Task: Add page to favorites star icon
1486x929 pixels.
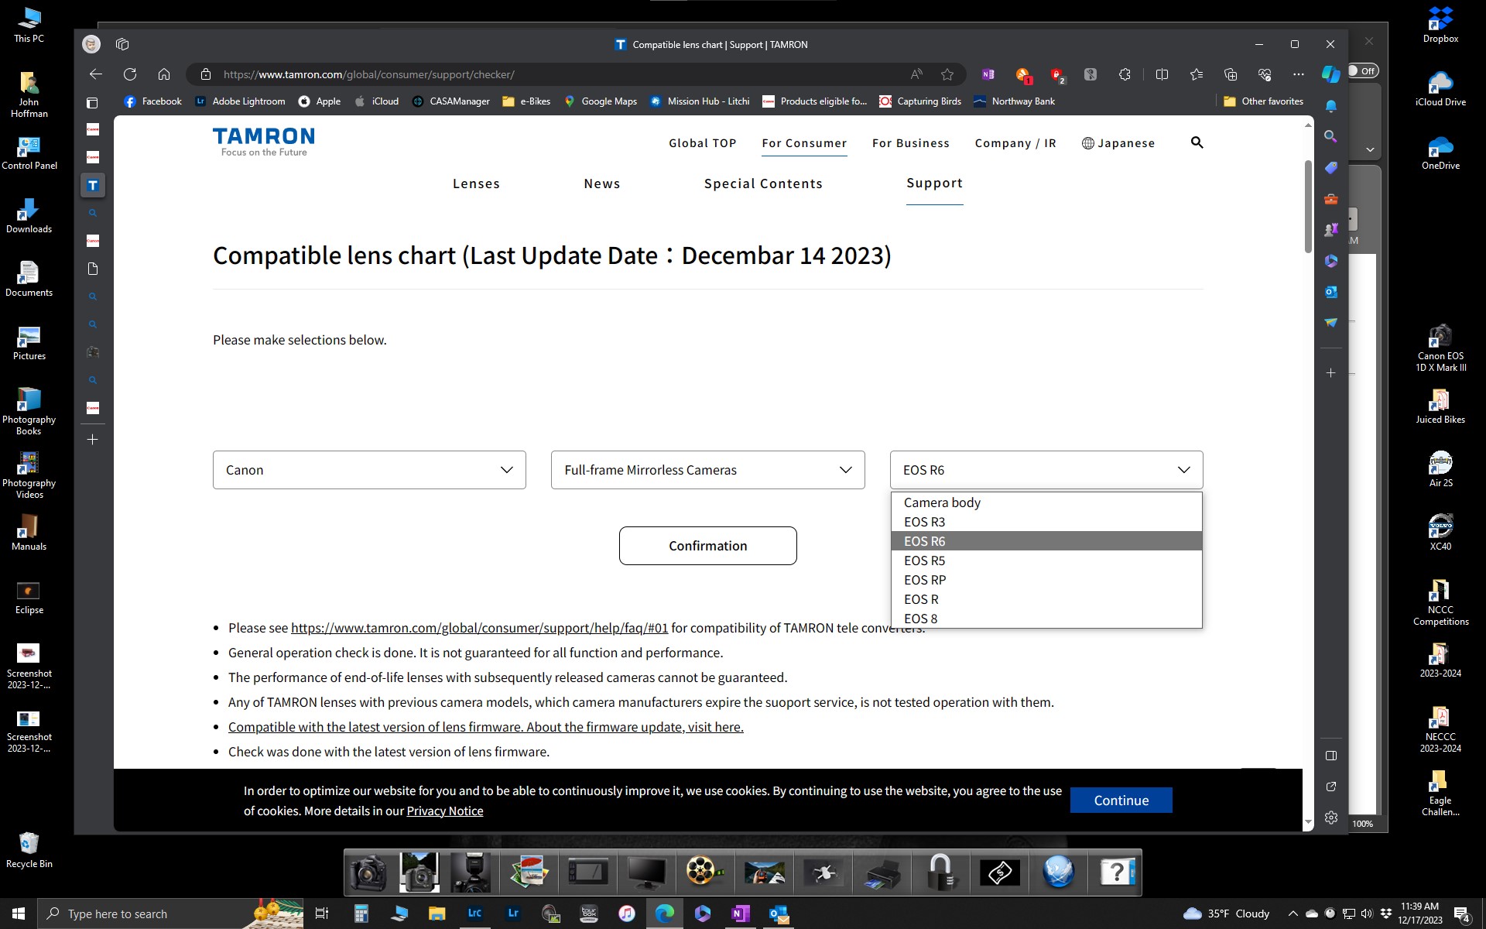Action: (947, 74)
